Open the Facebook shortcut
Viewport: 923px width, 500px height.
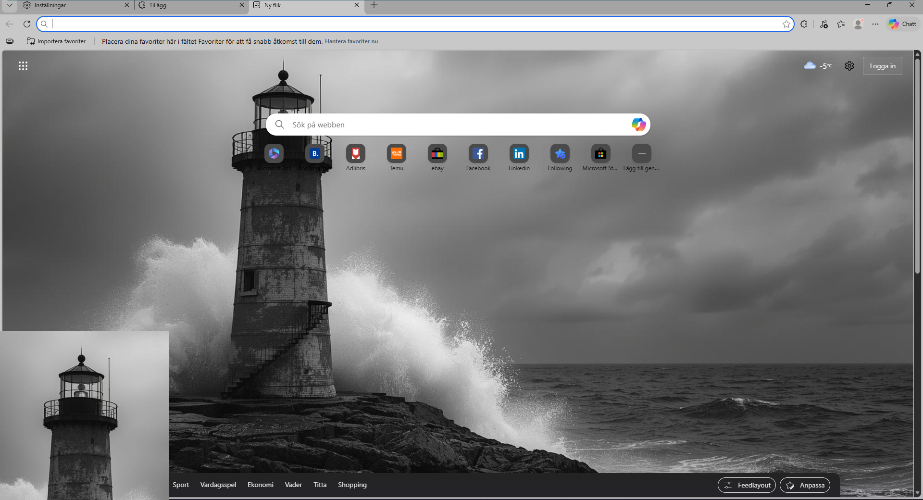point(478,154)
